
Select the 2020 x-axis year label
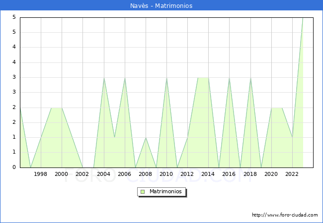click(x=271, y=174)
